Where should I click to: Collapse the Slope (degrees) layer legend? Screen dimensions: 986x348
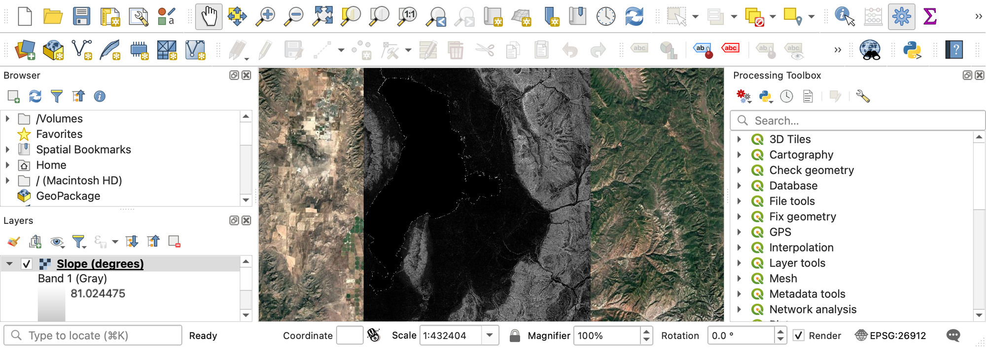(9, 264)
